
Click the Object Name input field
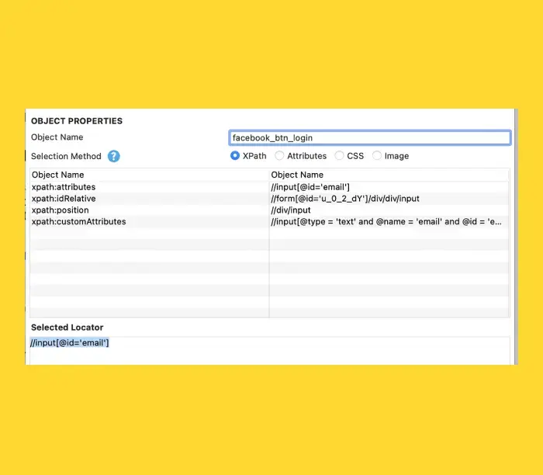pos(369,137)
